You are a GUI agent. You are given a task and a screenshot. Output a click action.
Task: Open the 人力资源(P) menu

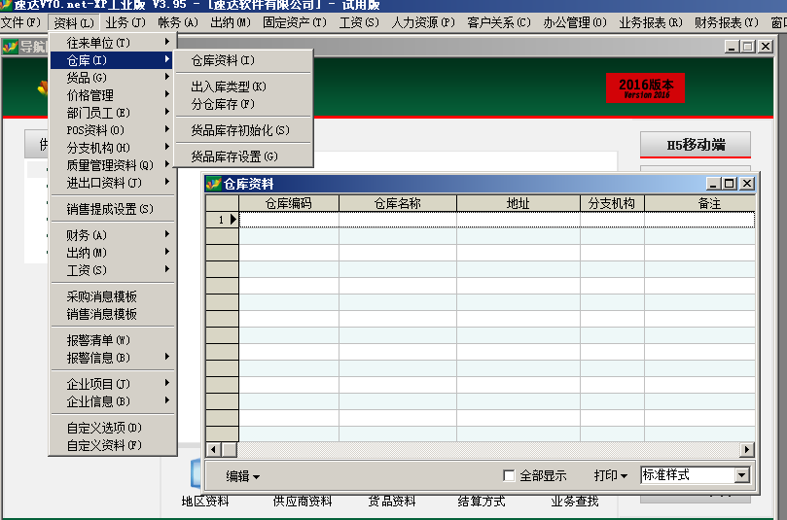[423, 23]
